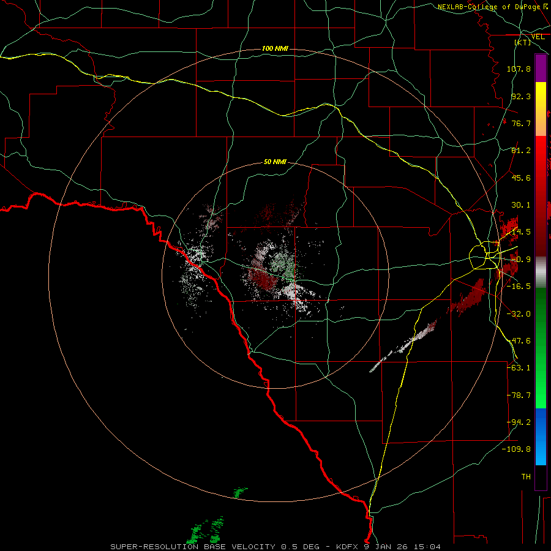Click the 76.7 scale value
Screen dimensions: 551x551
(x=521, y=123)
